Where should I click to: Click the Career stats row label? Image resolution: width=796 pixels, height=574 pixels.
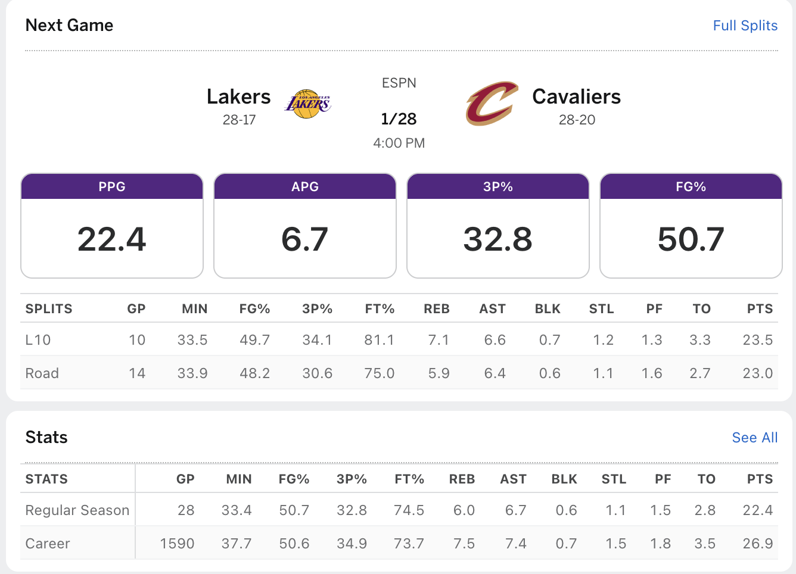[48, 544]
